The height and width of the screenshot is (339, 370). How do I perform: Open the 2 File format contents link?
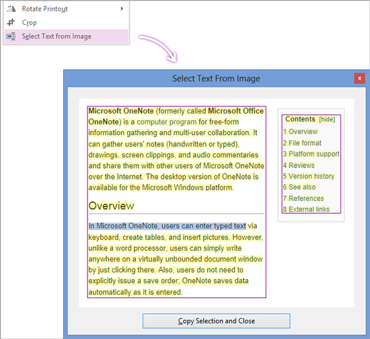coord(302,143)
